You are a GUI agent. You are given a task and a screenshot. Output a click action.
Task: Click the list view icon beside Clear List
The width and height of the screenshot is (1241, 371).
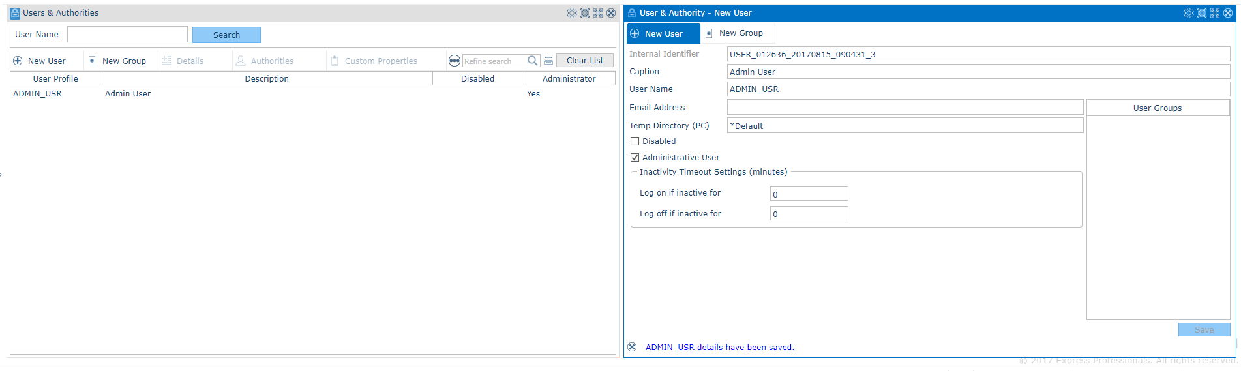[x=548, y=61]
